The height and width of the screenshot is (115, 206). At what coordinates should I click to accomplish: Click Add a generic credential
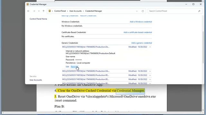[x=142, y=43]
